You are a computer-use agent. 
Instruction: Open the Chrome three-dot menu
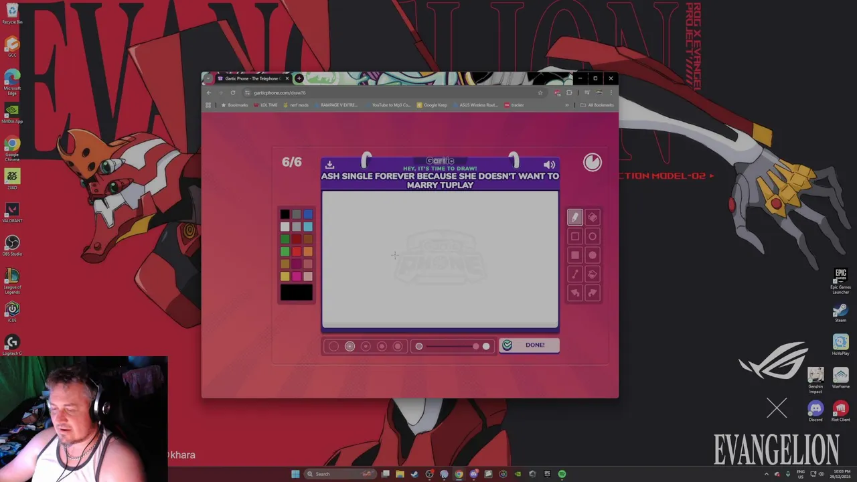point(611,92)
